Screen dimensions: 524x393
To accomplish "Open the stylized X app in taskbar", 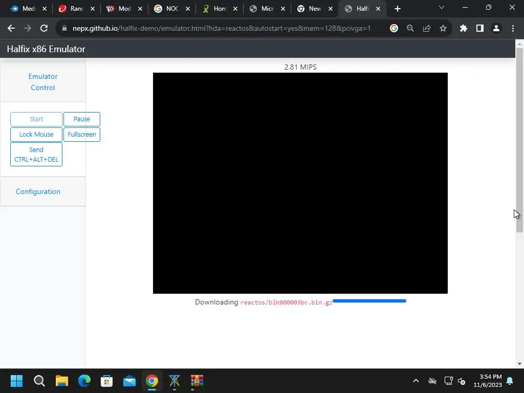I will tap(174, 381).
